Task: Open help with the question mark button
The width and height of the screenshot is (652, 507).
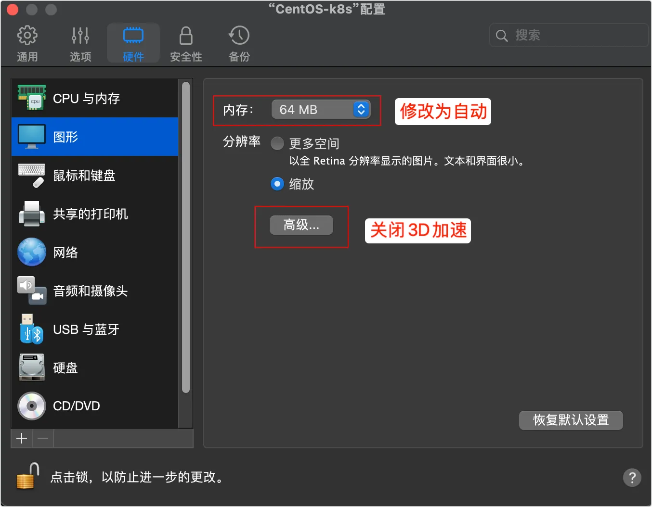Action: coord(632,478)
